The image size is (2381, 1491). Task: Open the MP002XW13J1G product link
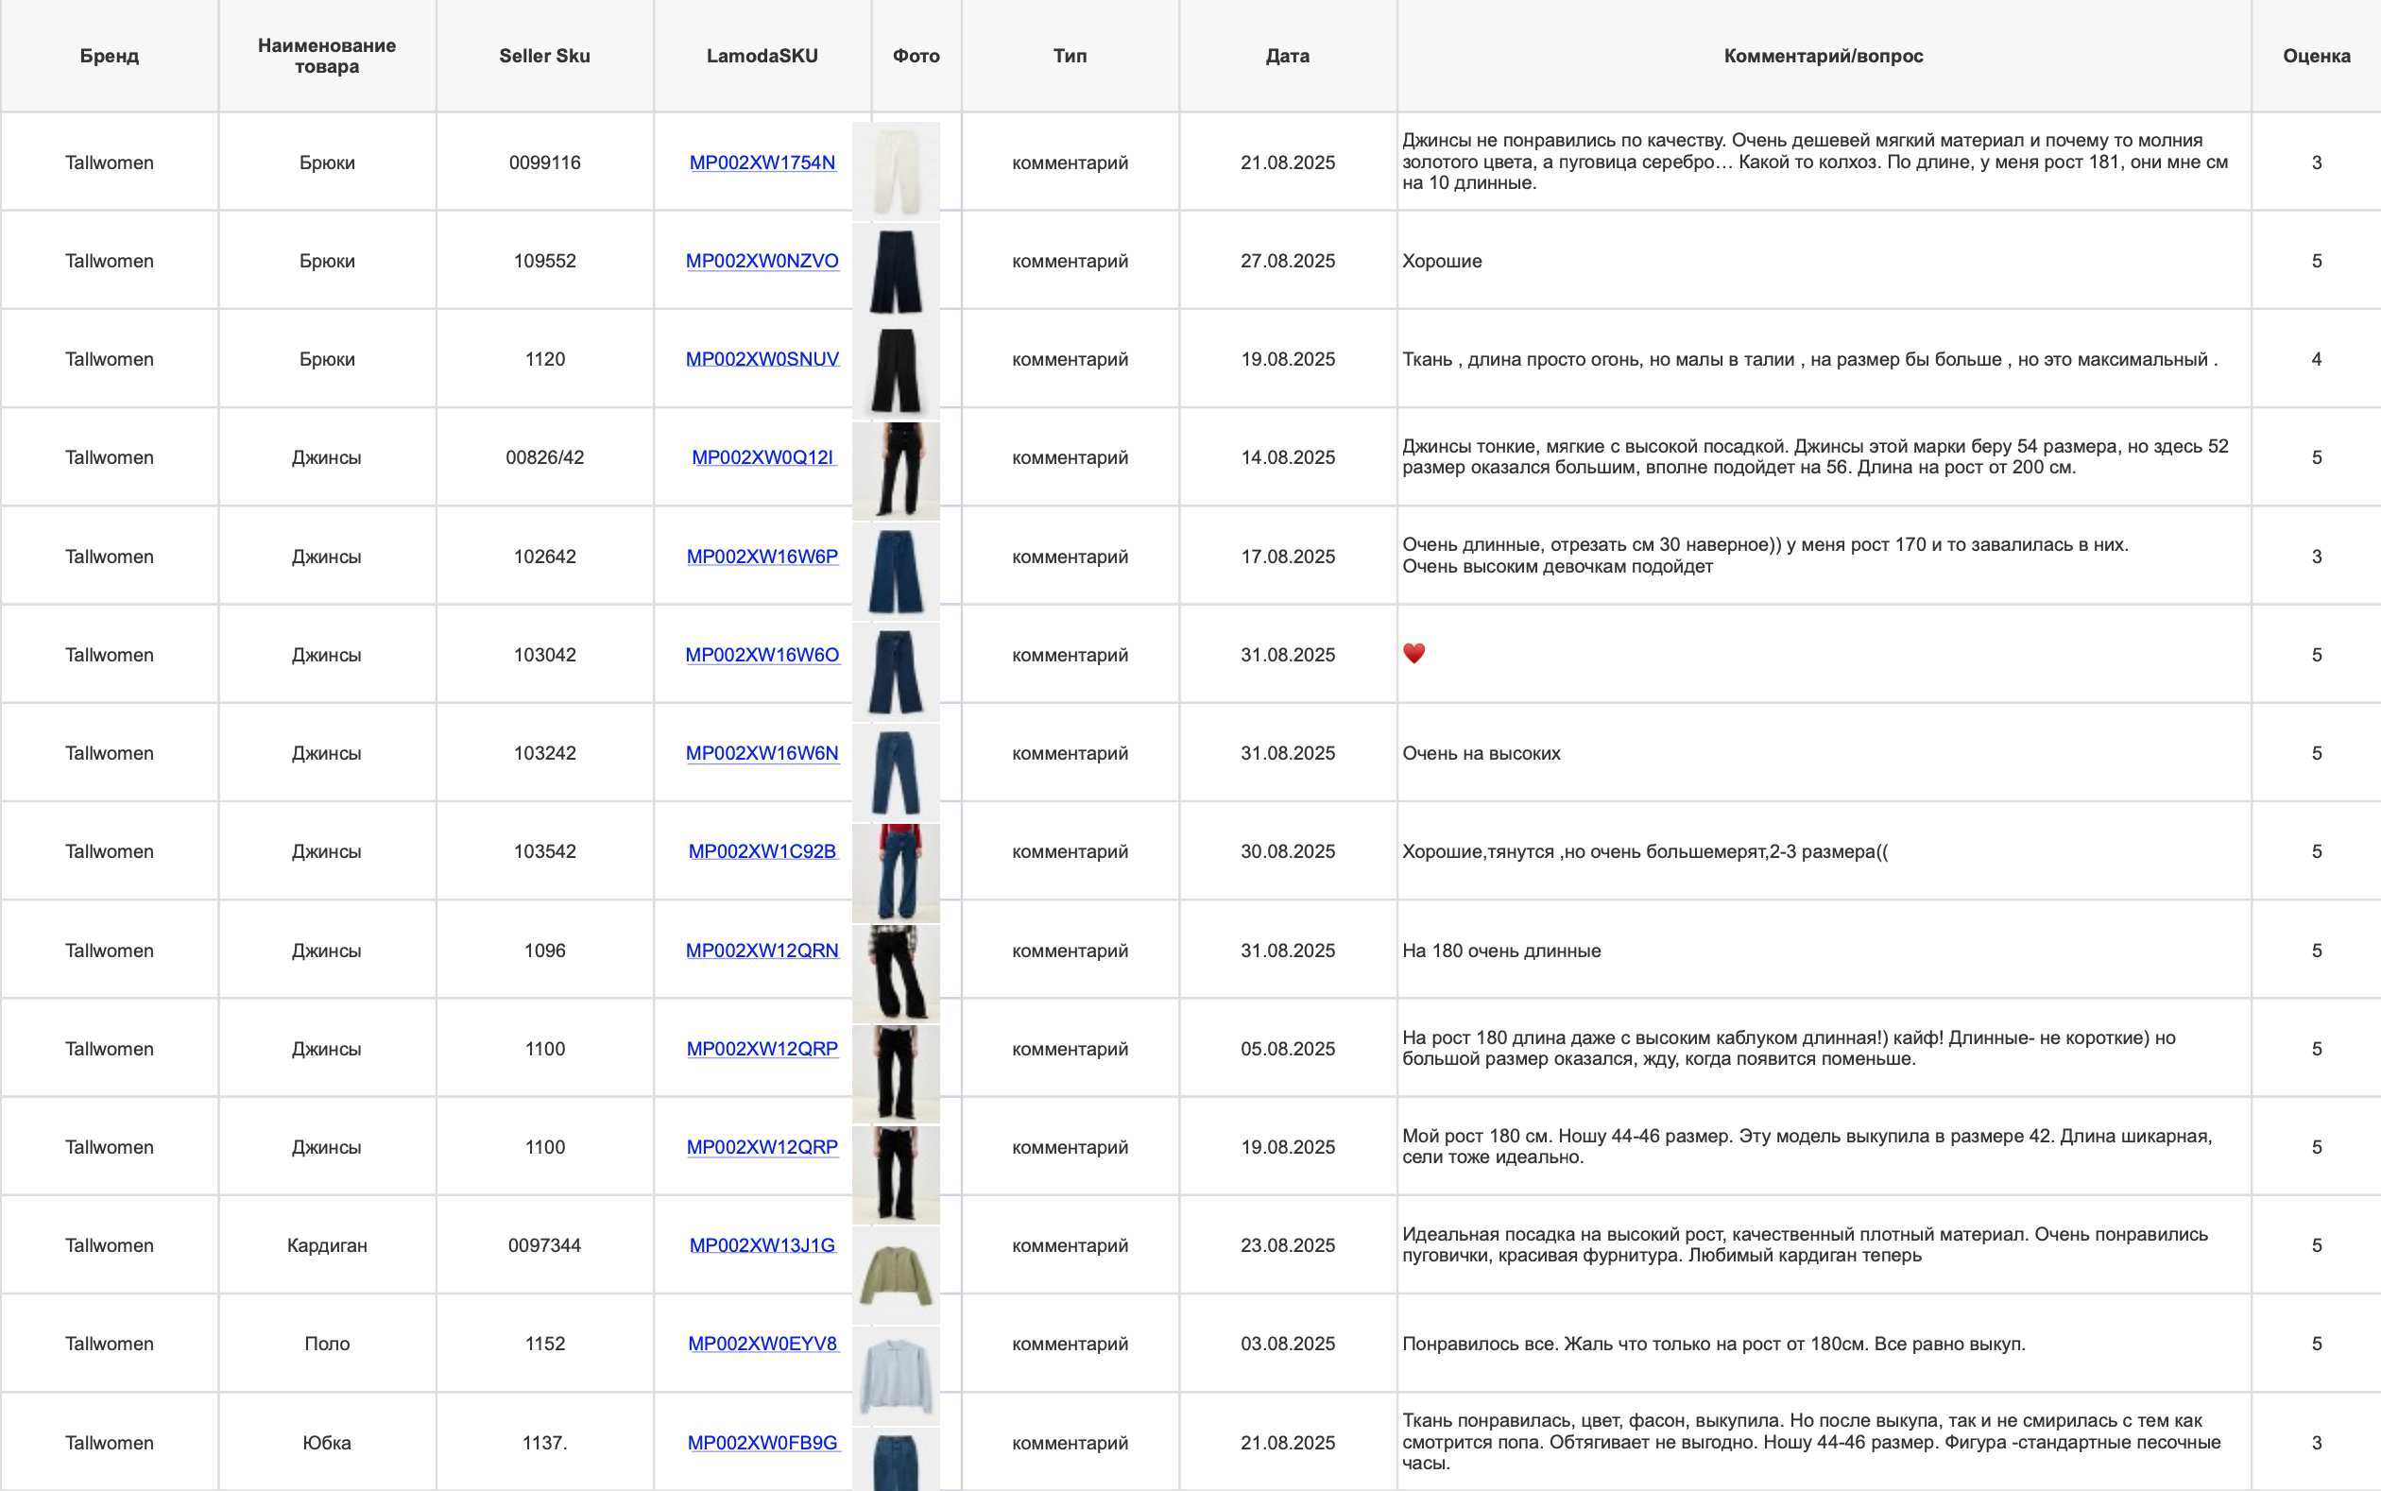pyautogui.click(x=762, y=1245)
